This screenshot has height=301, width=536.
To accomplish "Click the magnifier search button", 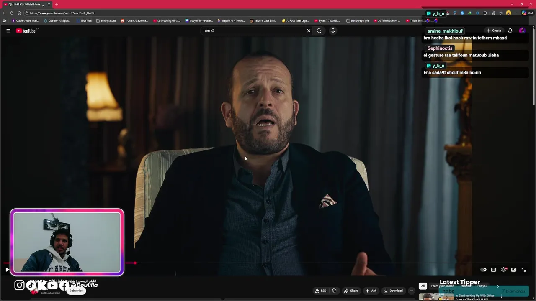I will 319,31.
